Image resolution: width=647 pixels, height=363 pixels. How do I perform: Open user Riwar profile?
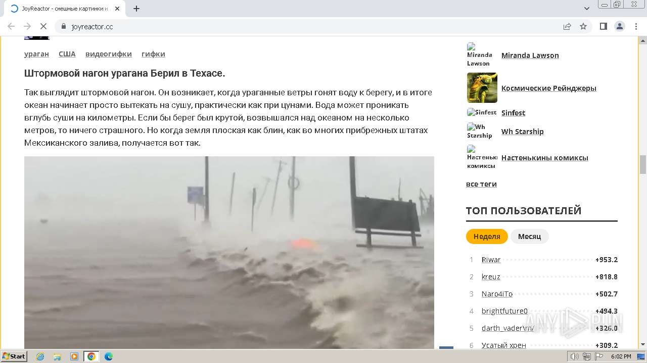[491, 260]
